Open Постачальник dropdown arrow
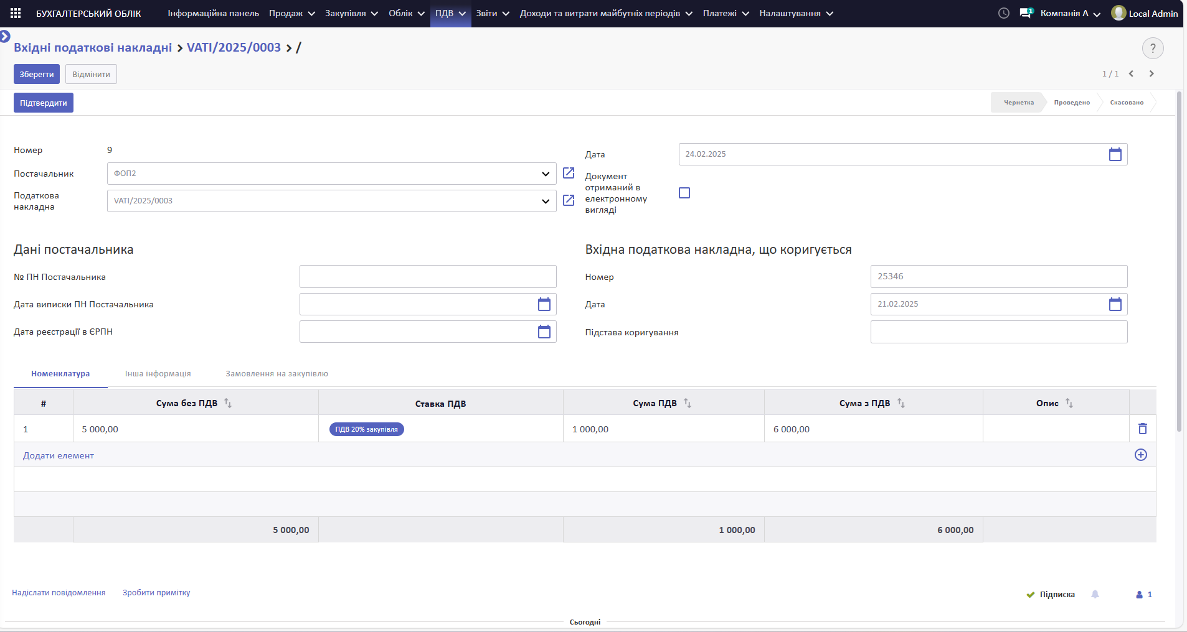 (546, 174)
